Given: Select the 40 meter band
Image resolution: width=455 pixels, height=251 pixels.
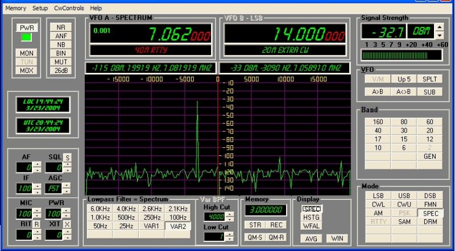Looking at the screenshot, I should [378, 130].
